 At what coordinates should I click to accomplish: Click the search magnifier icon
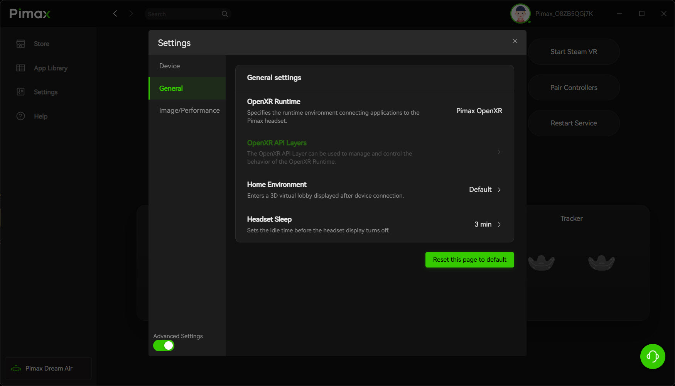(225, 14)
